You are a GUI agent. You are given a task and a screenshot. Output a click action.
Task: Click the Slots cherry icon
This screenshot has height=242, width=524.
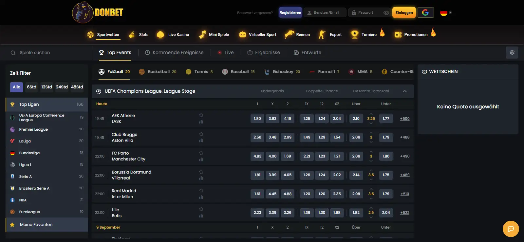point(132,34)
